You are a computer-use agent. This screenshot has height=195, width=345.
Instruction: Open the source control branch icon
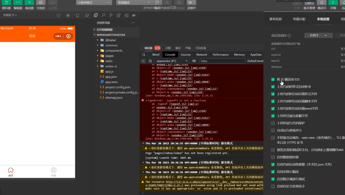tap(111, 15)
